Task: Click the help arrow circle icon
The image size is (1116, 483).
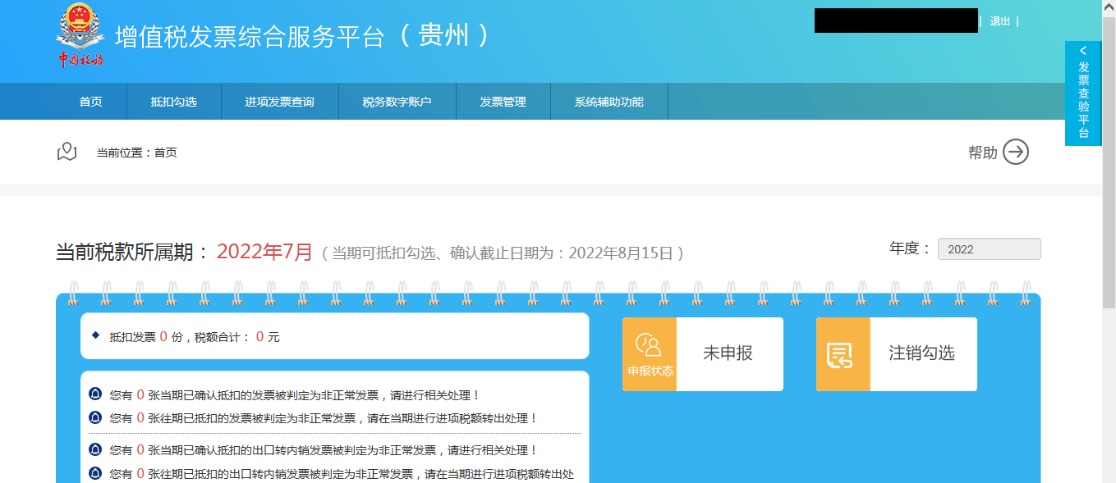Action: [1015, 152]
